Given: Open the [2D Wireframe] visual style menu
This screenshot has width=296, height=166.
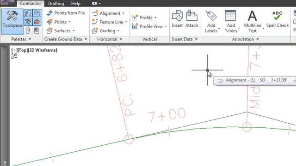Looking at the screenshot, I should (42, 50).
